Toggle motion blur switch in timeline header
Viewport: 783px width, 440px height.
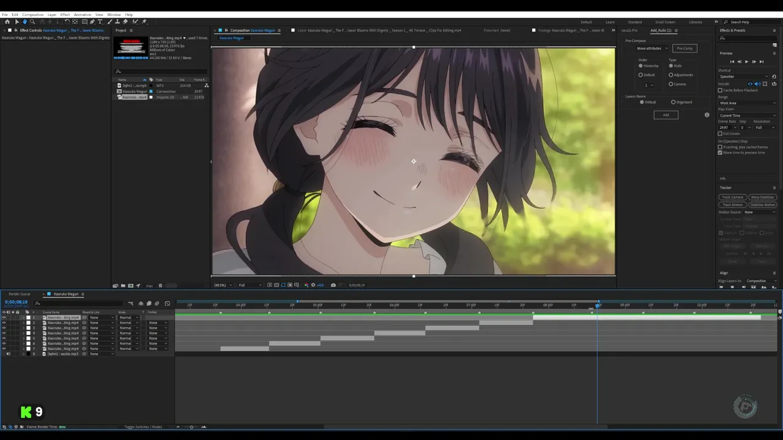click(157, 303)
